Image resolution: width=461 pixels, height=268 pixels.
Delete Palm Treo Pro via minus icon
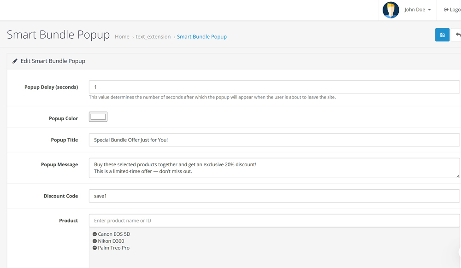[95, 248]
